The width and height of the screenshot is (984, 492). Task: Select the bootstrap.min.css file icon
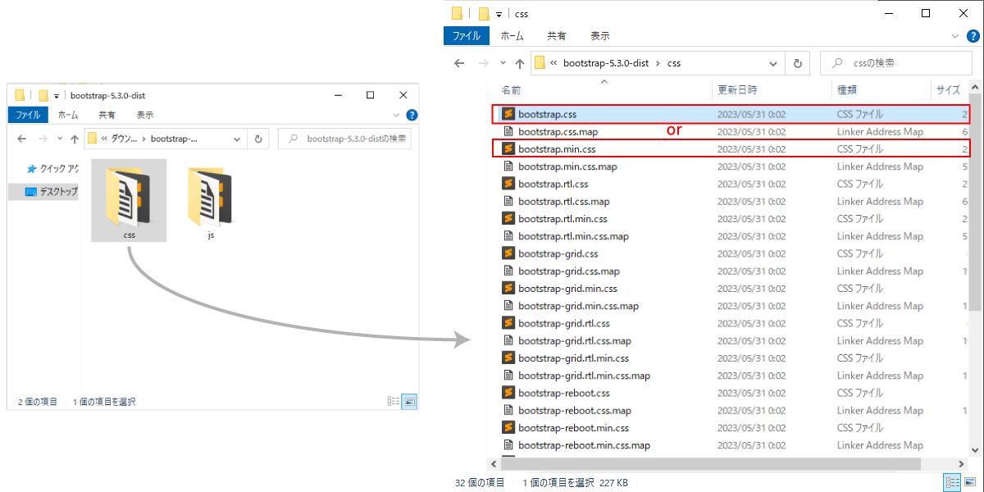[508, 149]
